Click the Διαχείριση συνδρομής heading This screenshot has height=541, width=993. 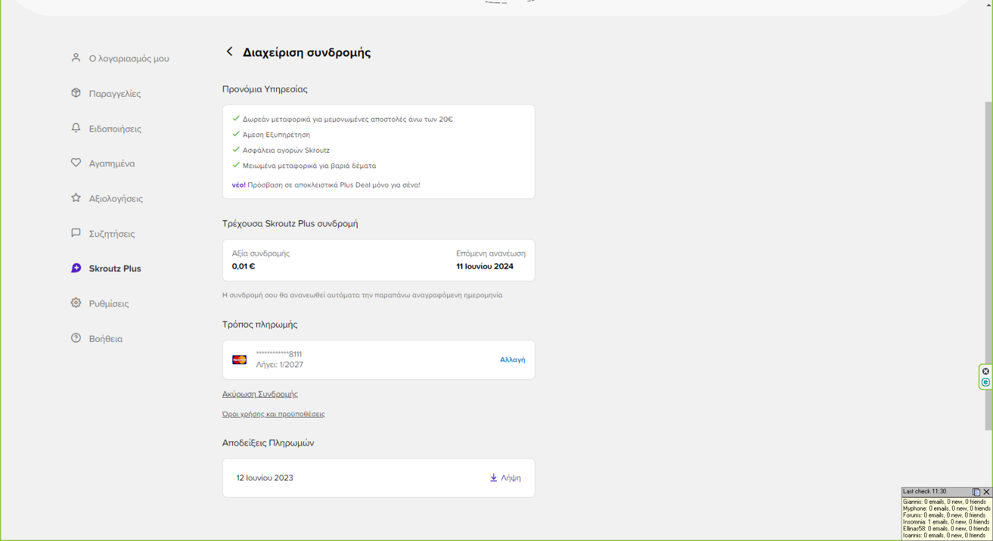(307, 52)
